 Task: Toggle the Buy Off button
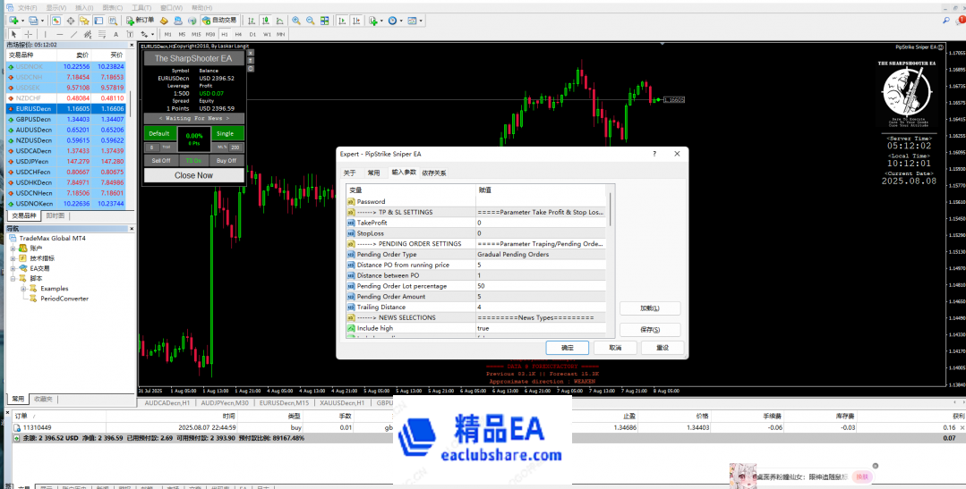coord(227,161)
